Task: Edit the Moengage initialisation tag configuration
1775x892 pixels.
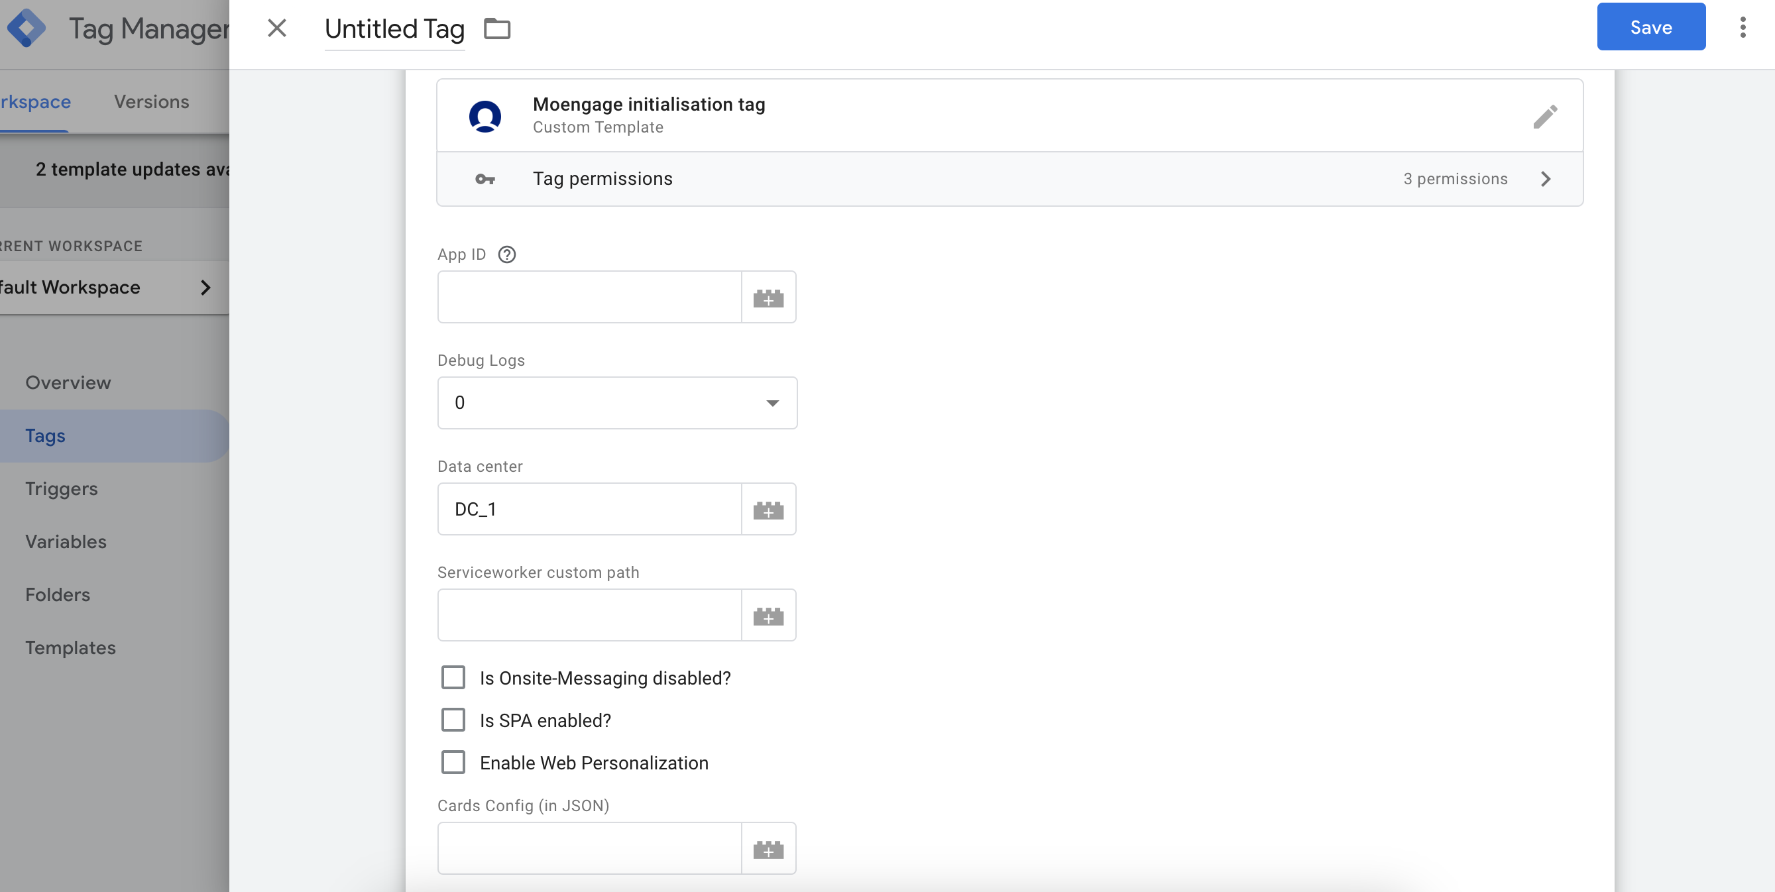Action: [1546, 116]
